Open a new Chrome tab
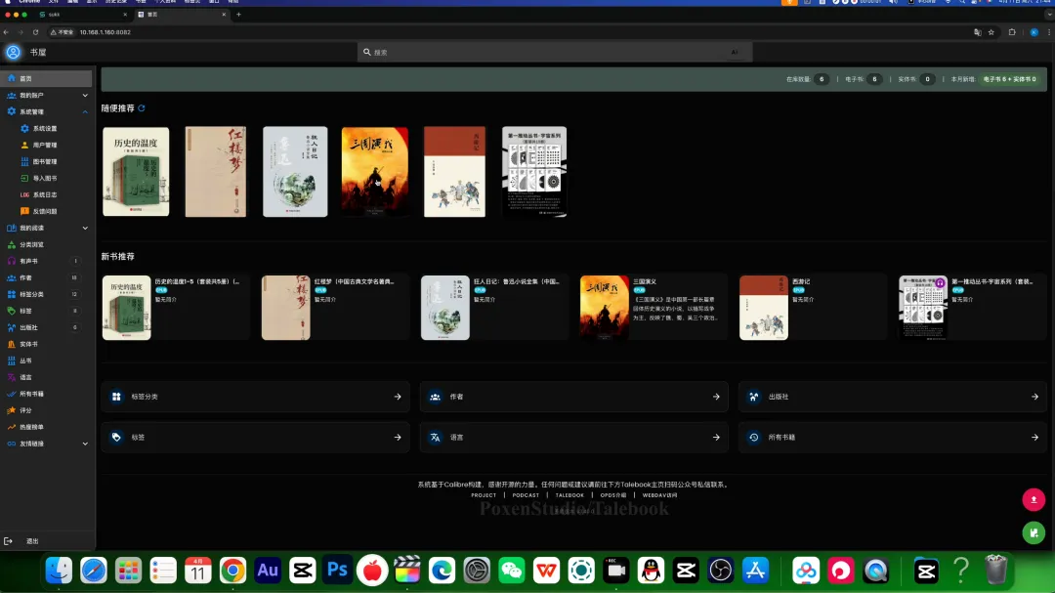 click(x=238, y=14)
